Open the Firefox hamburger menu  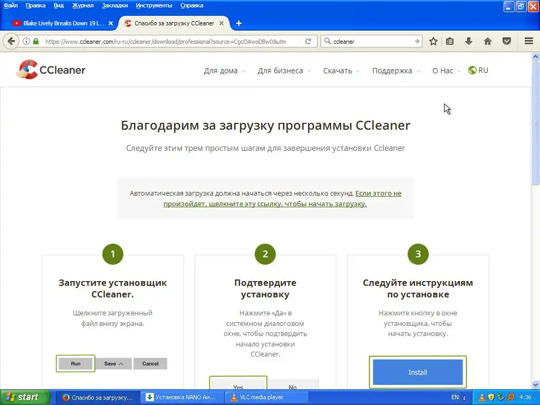tap(529, 41)
